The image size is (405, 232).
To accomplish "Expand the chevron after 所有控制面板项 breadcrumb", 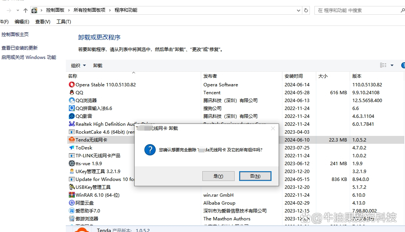I will (110, 10).
